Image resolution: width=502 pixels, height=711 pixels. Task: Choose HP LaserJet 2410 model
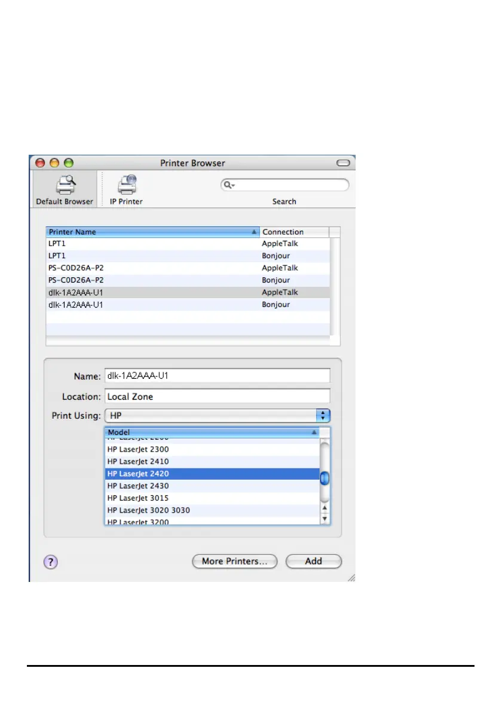point(212,462)
